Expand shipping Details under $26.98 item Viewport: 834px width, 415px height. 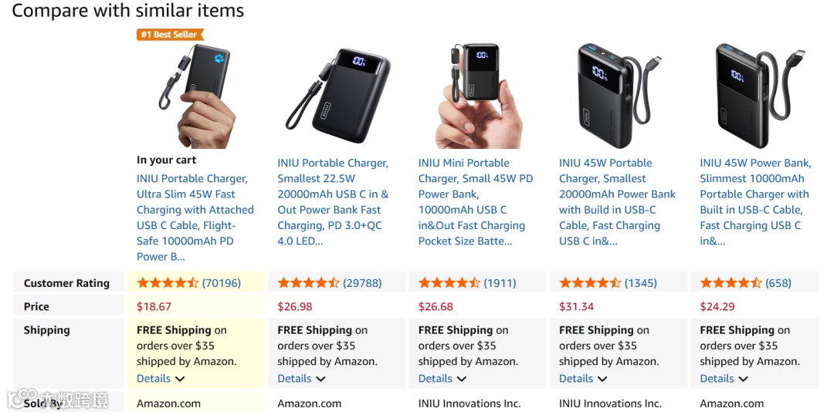point(301,379)
